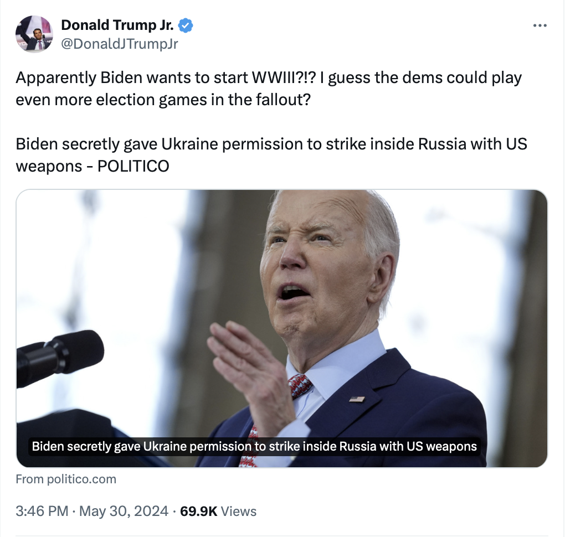Click the "election games in the fallout" line
The height and width of the screenshot is (537, 565).
point(163,100)
